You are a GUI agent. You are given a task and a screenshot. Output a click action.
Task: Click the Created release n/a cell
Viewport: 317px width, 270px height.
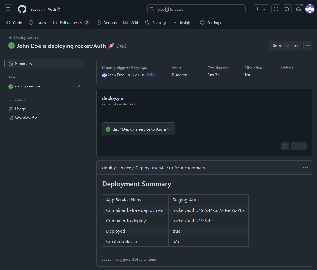tap(208, 242)
